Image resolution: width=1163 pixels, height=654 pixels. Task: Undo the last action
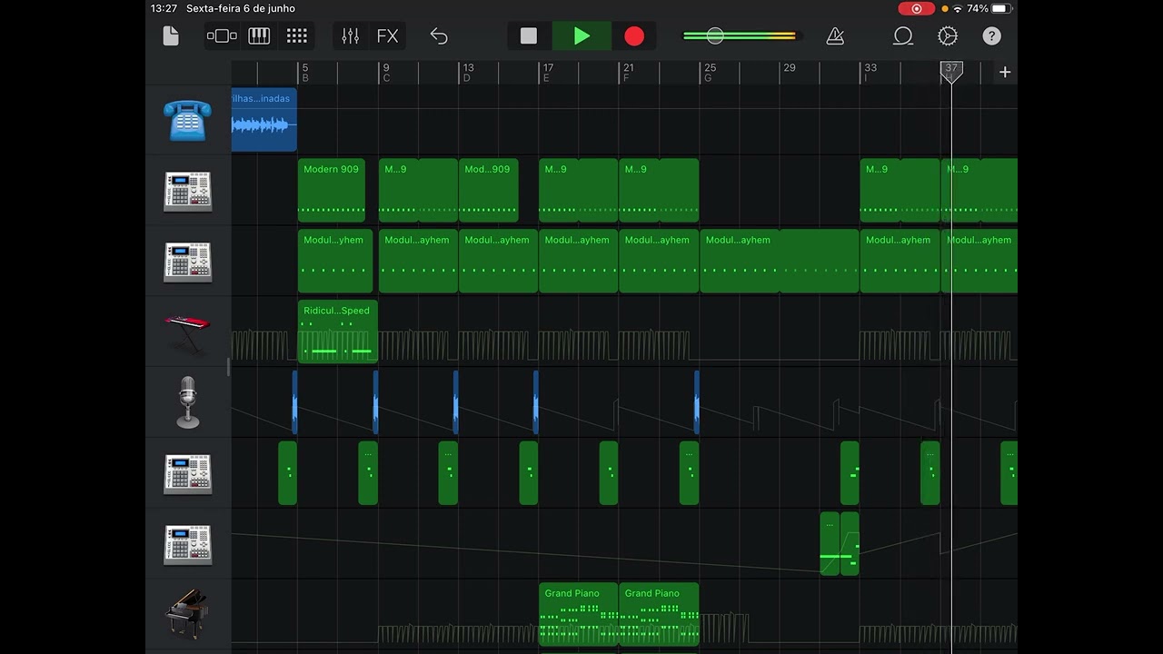coord(439,36)
